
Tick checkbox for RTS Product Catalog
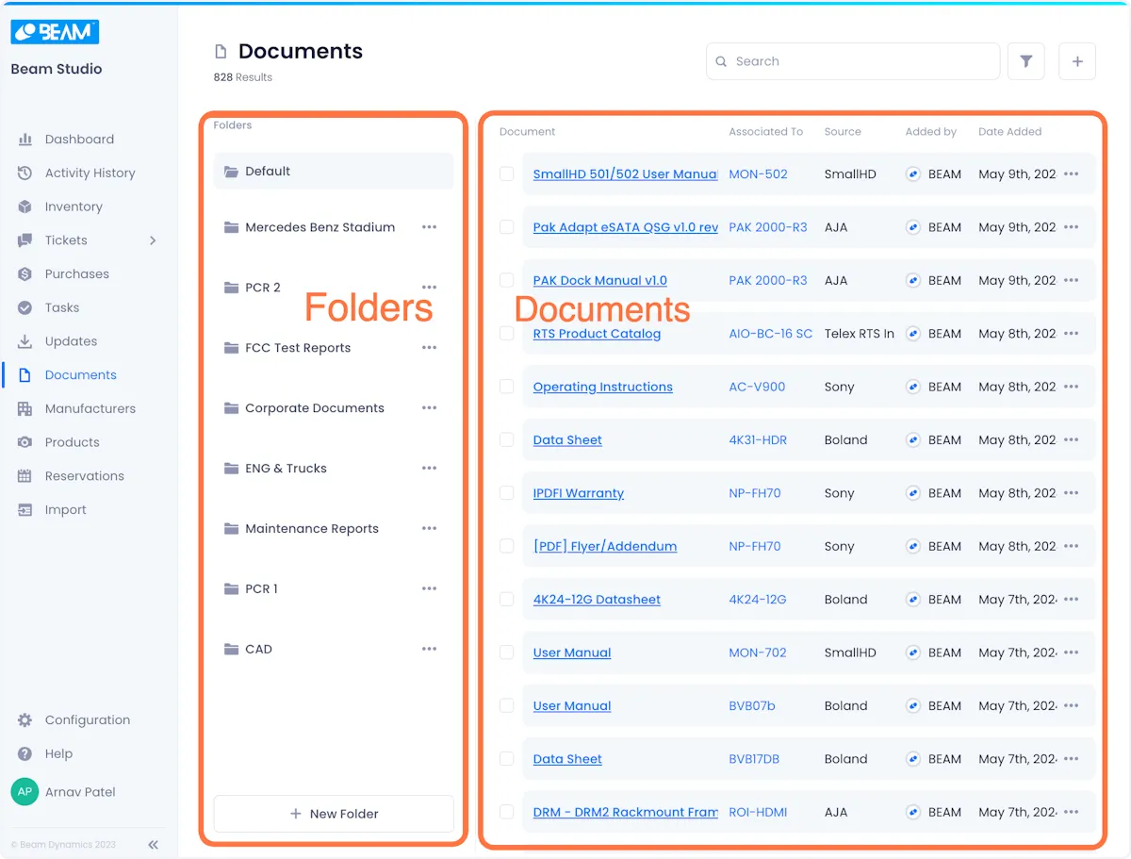pos(507,334)
